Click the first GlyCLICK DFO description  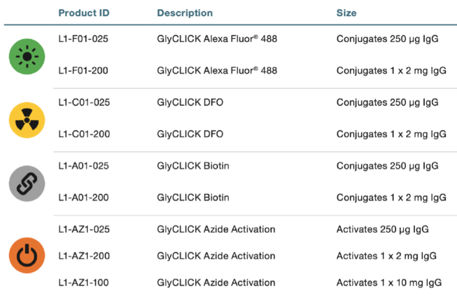190,102
